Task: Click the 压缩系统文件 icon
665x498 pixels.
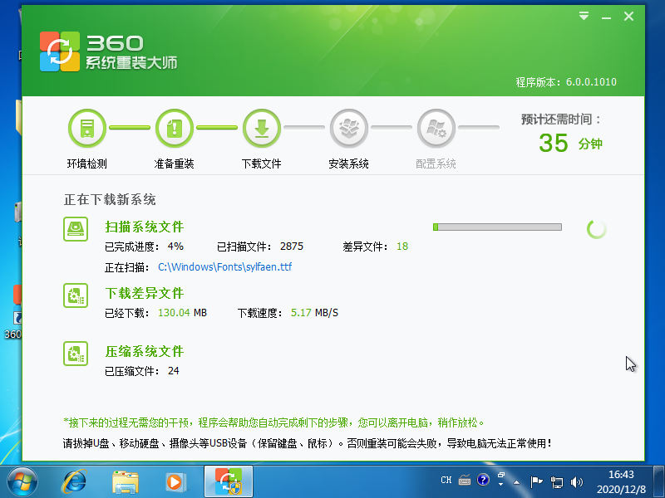Action: 76,354
